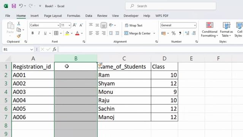Save the workbook with the save icon
Screen dimensions: 243x137
[14, 6]
